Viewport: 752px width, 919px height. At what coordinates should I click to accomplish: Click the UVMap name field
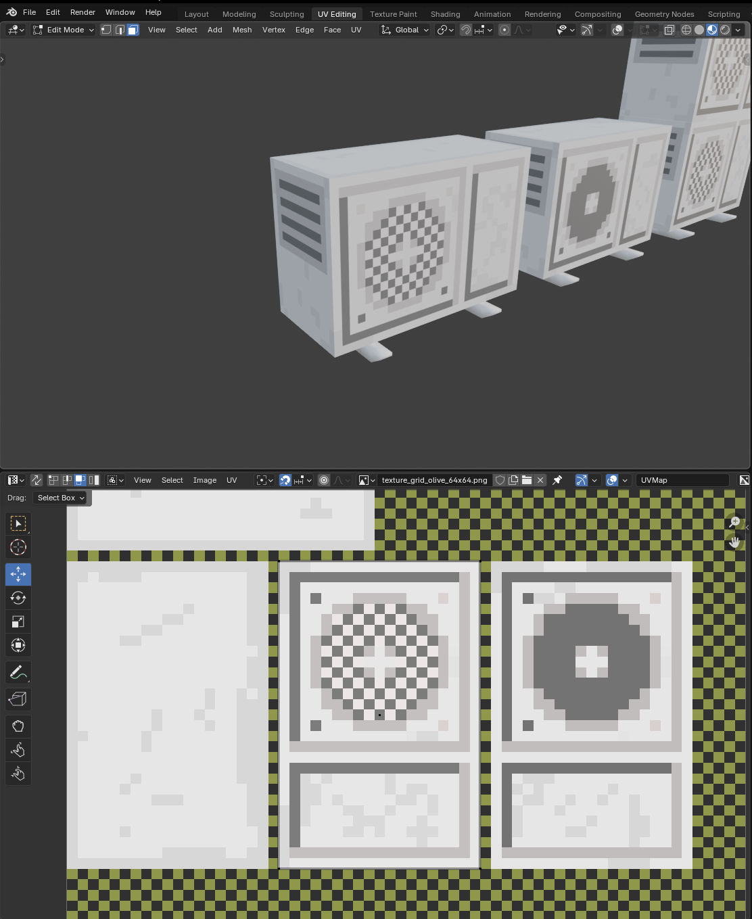tap(682, 480)
